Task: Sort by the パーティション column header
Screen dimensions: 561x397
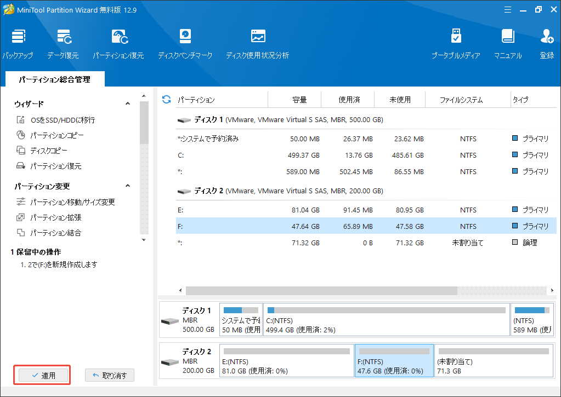Action: 222,99
